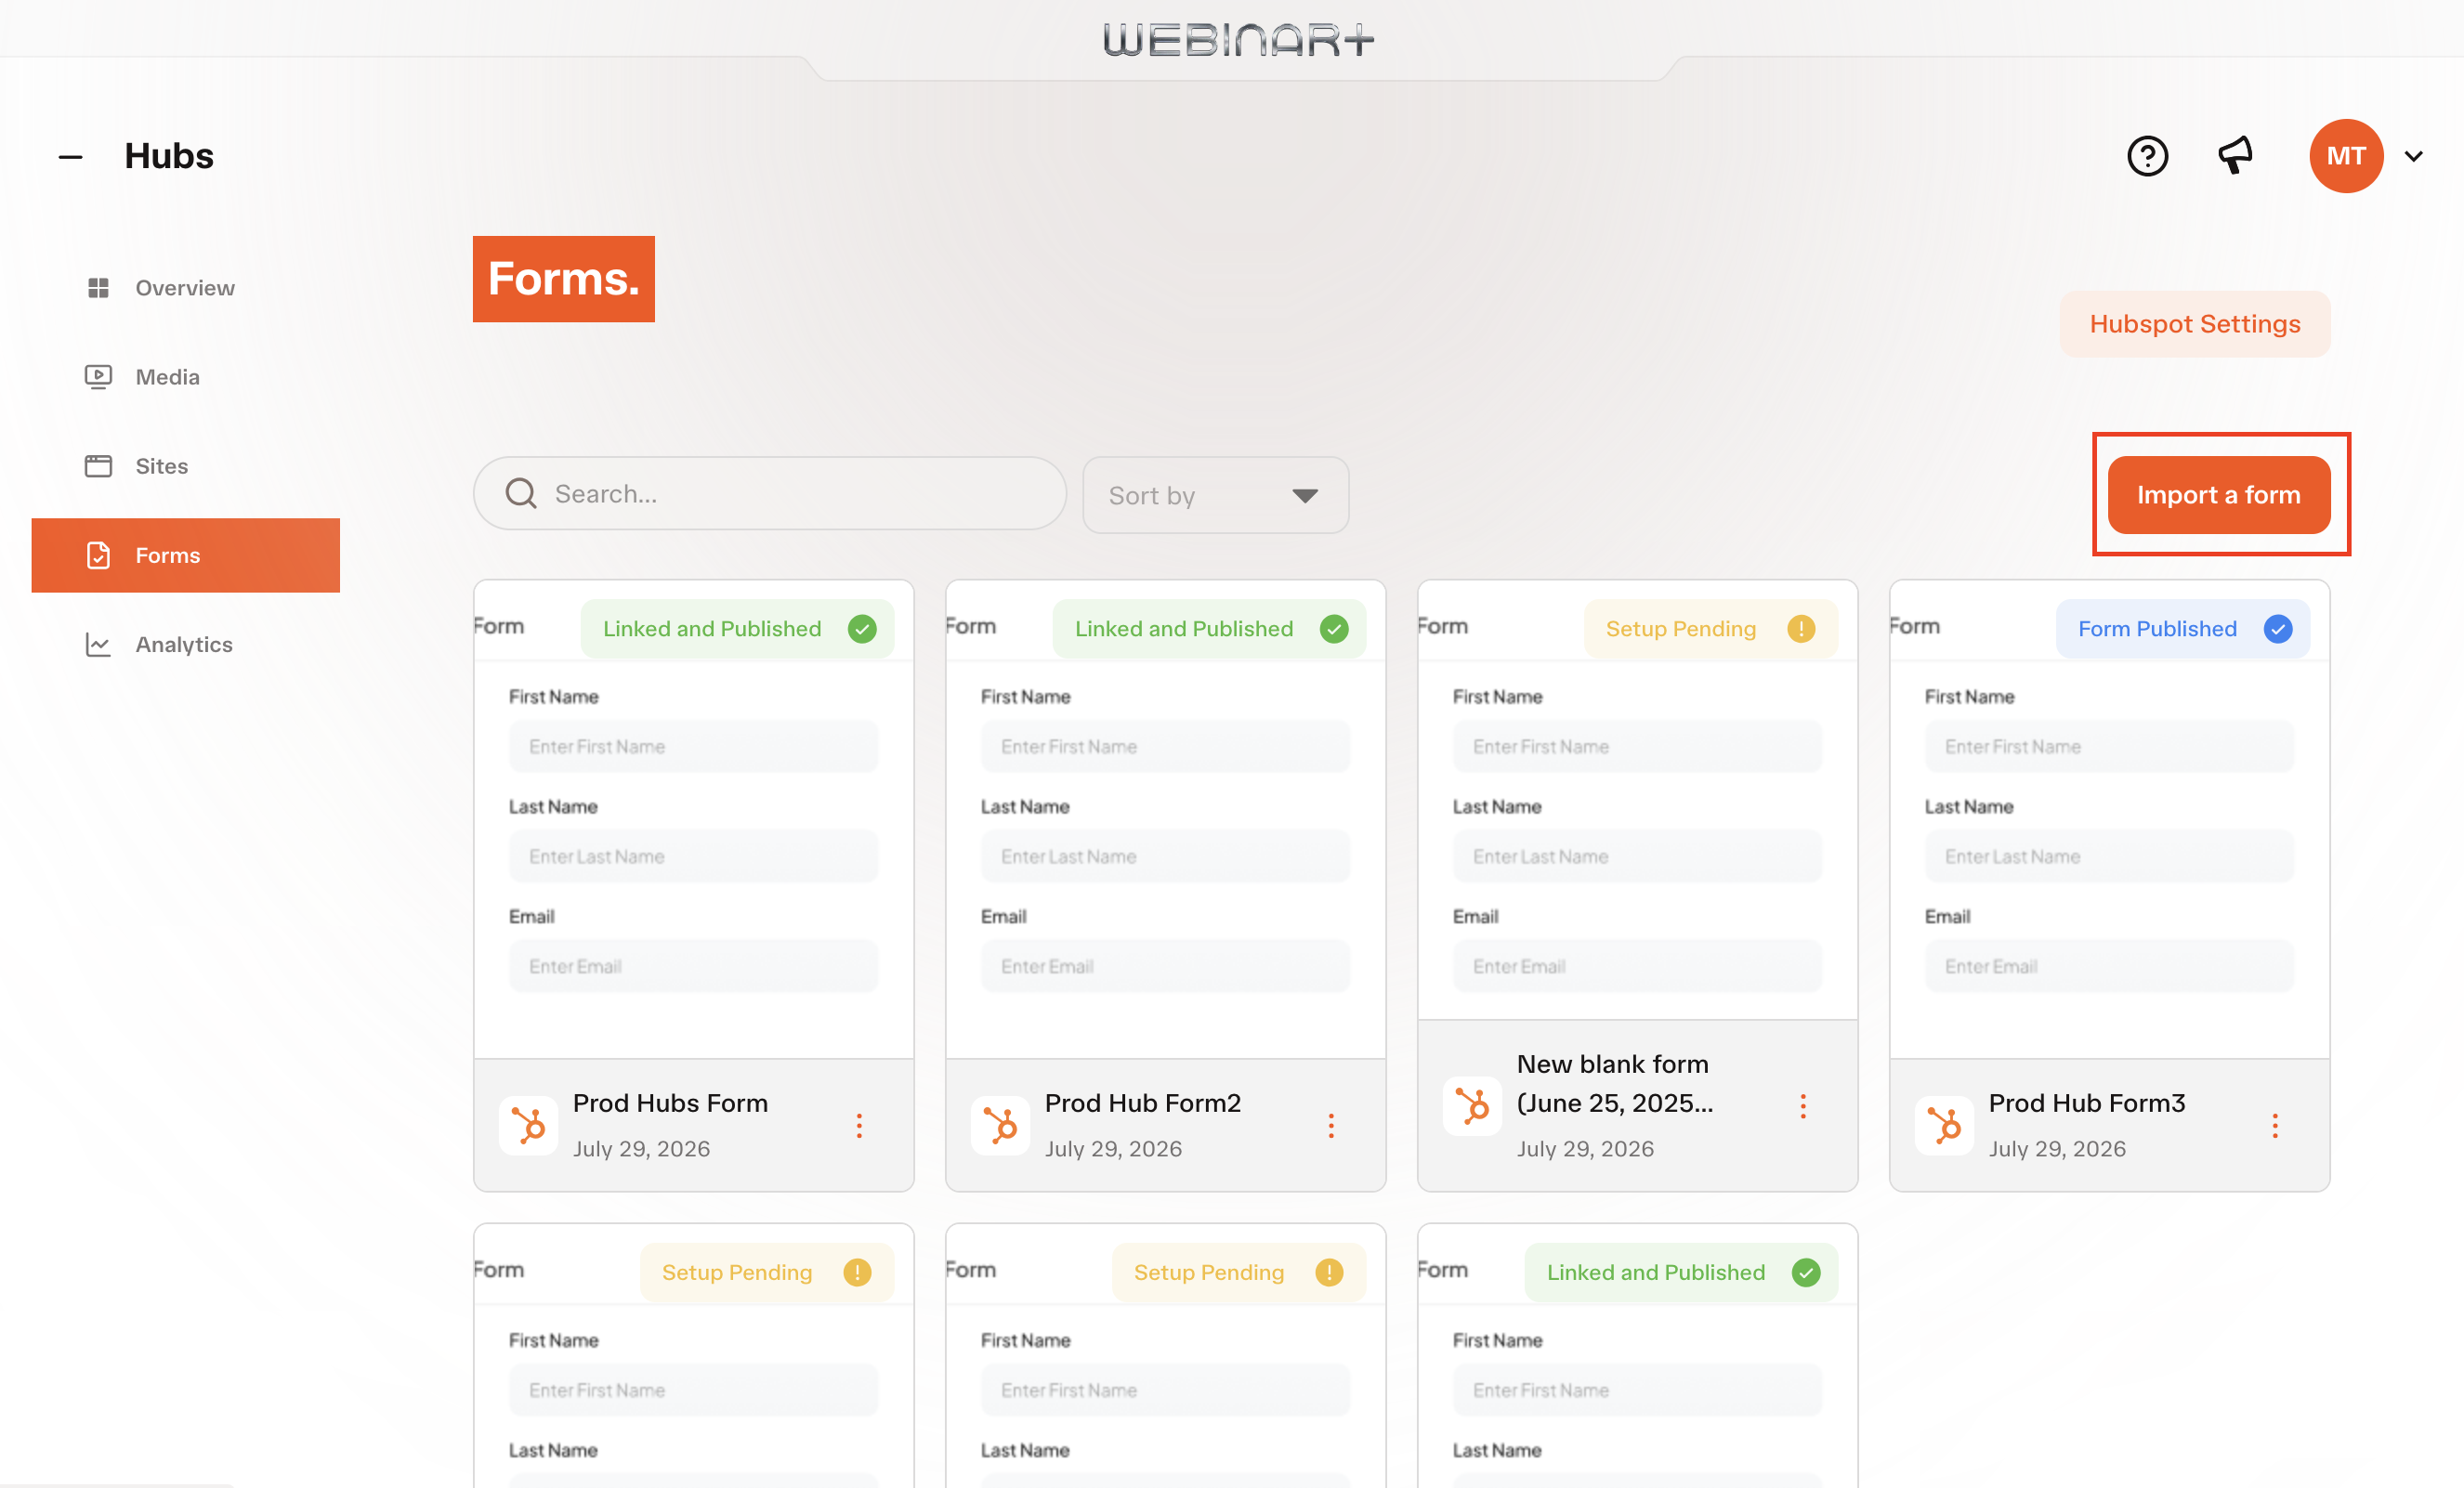Screen dimensions: 2464x1488
Task: Go to Overview in the sidebar
Action: tap(185, 288)
